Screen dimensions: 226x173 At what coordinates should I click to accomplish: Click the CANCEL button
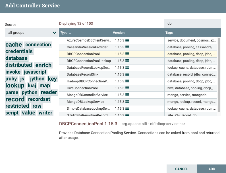click(x=182, y=169)
